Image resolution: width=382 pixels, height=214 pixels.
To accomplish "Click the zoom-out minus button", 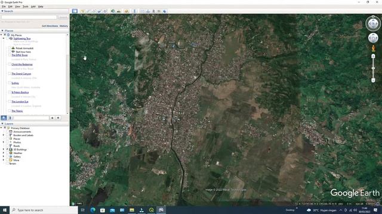I will (x=373, y=80).
